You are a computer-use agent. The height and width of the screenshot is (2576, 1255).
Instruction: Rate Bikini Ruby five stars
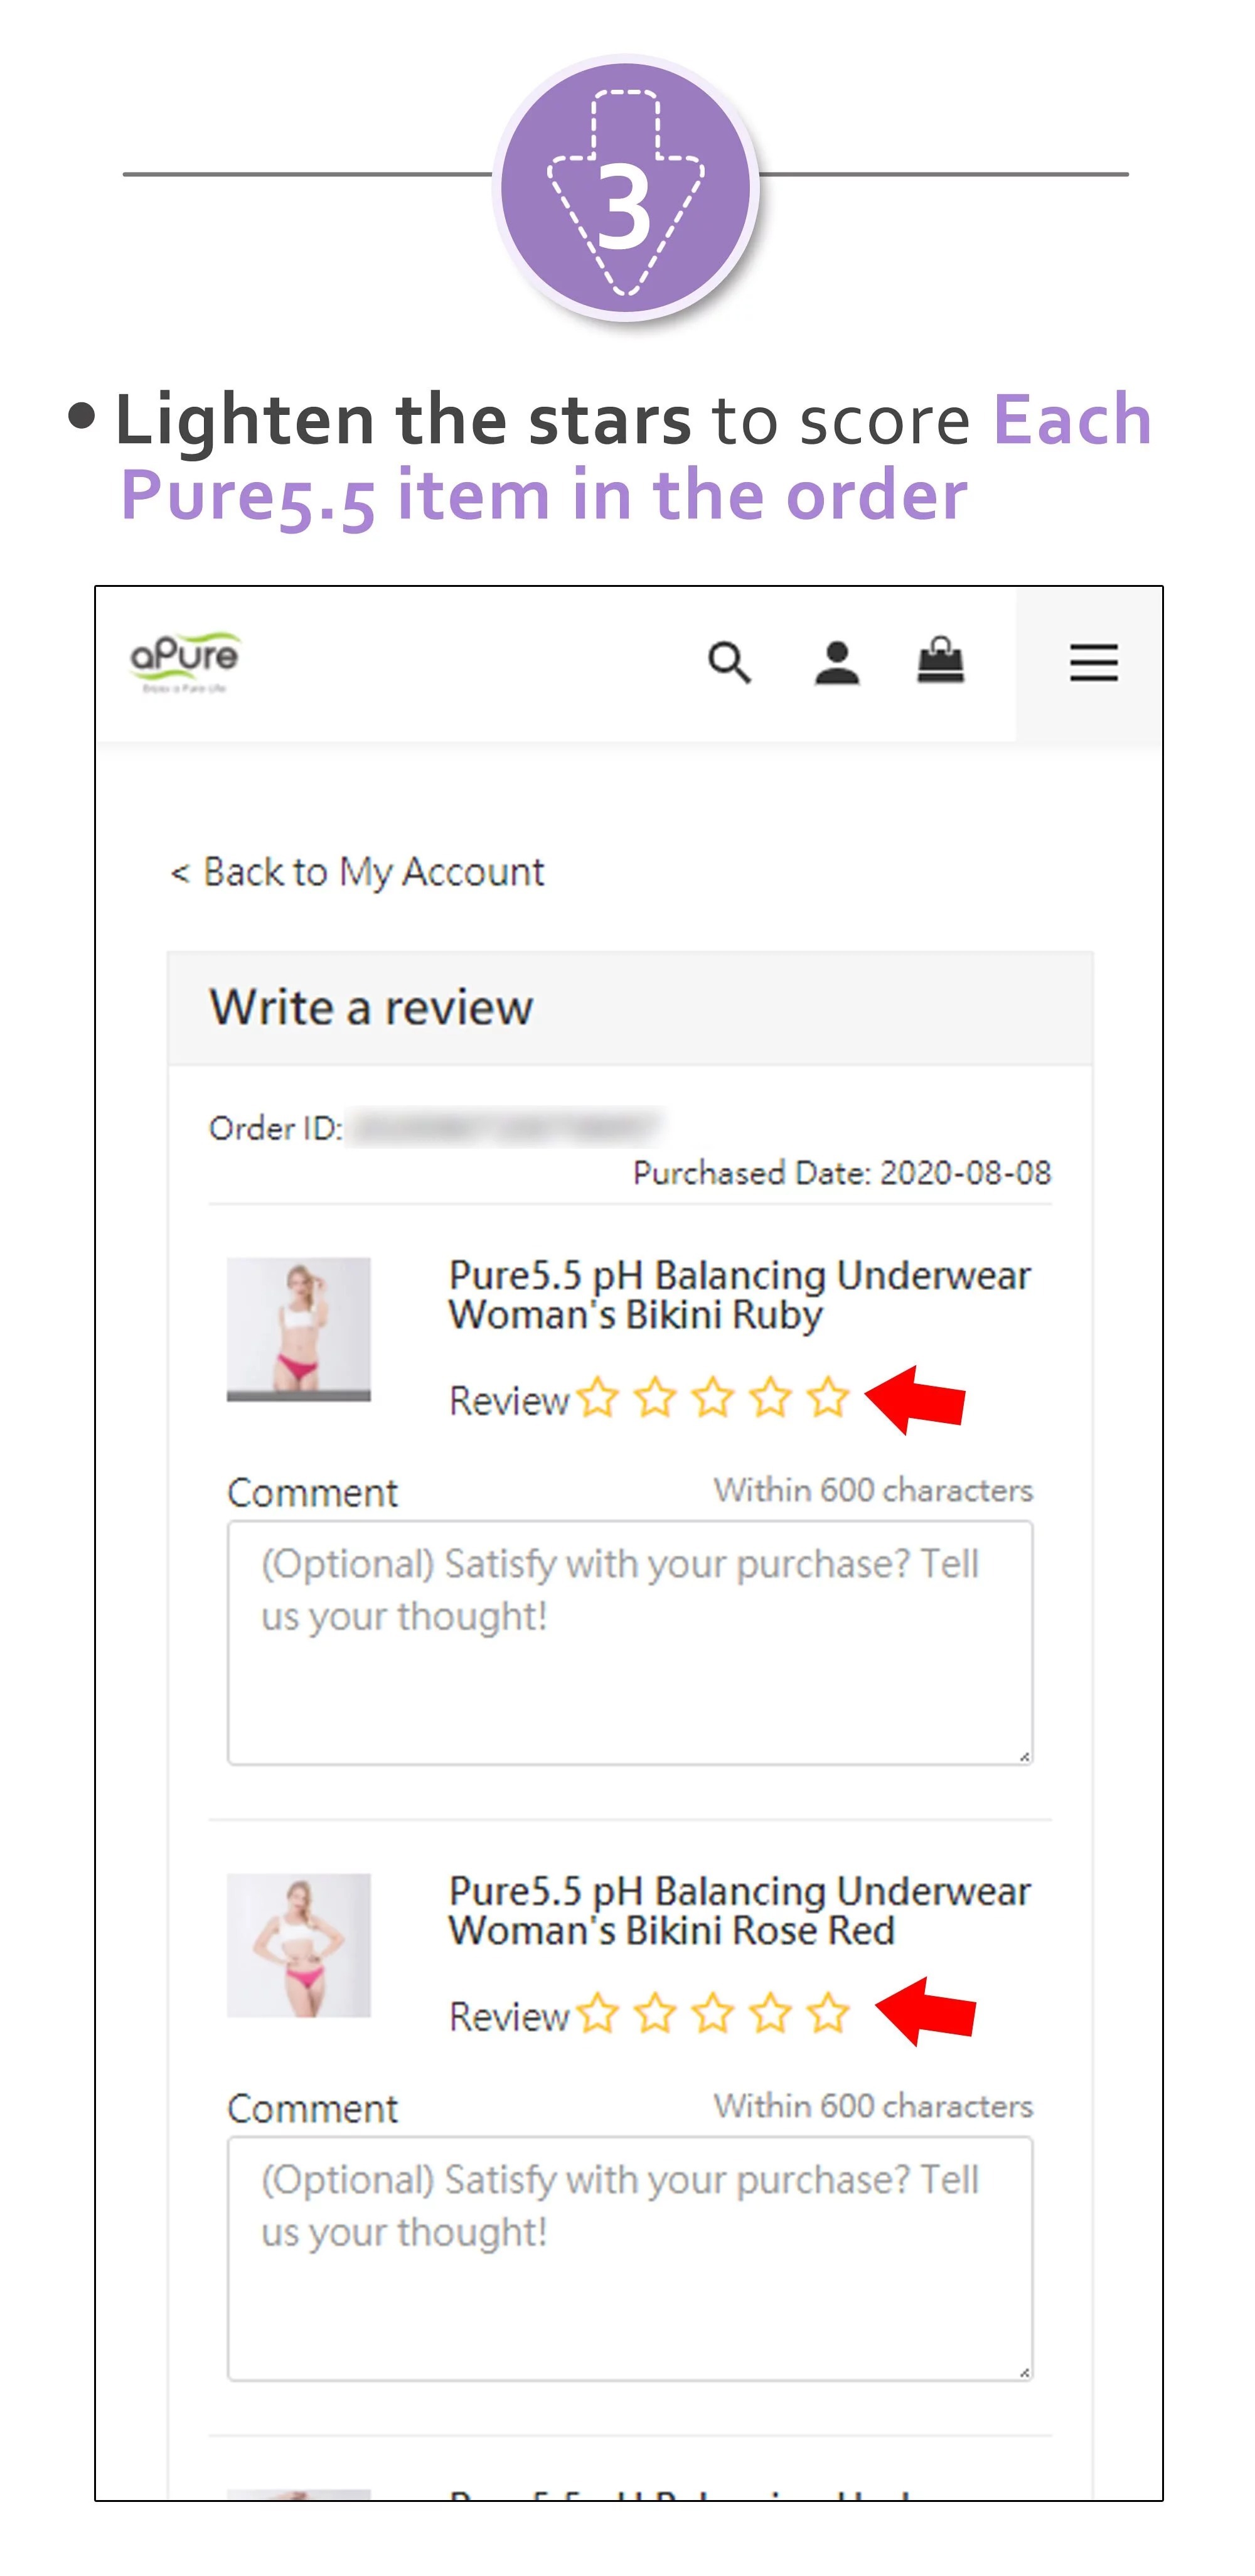(828, 1397)
